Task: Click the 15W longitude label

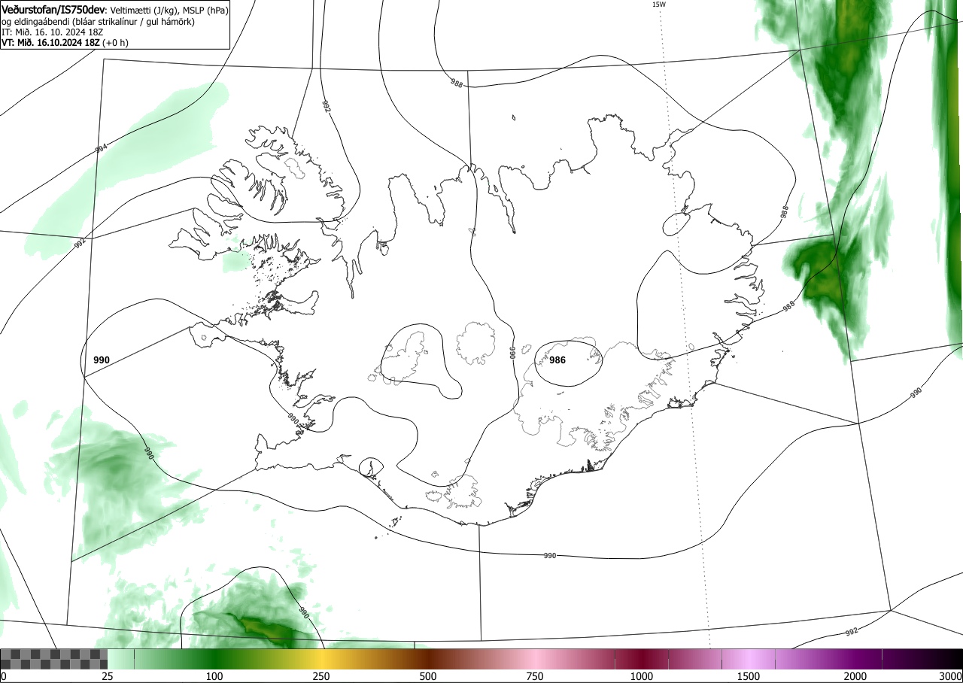Action: (x=658, y=5)
